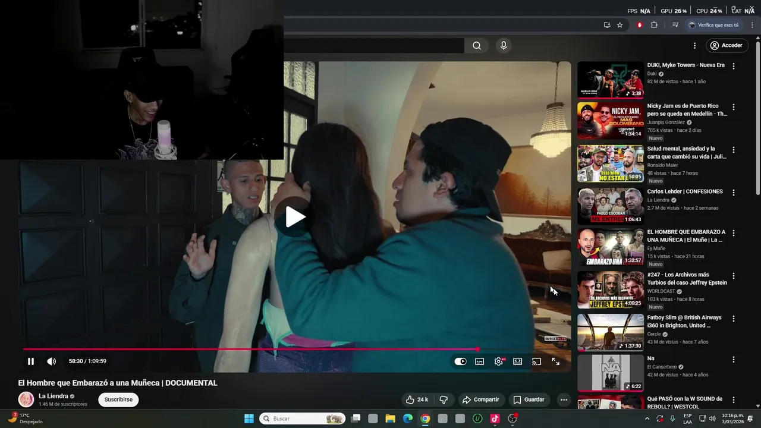Open the DUKI, Myke Towers - Nueva Era thumbnail
761x428 pixels.
tap(610, 80)
